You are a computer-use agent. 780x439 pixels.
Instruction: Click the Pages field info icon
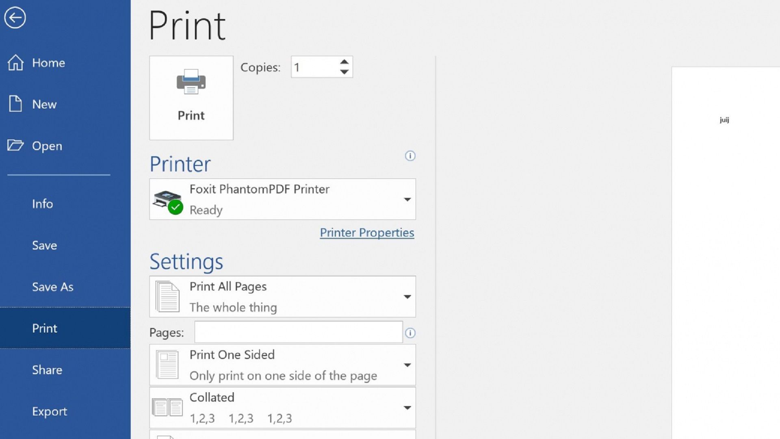[410, 333]
